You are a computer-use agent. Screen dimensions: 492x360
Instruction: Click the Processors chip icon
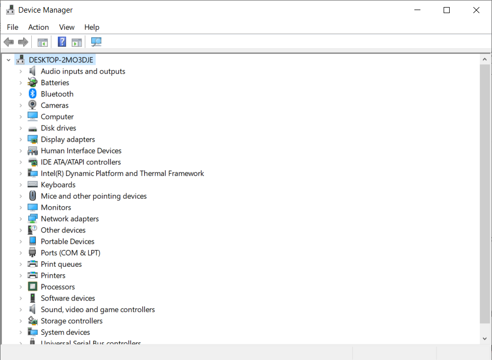pos(33,286)
